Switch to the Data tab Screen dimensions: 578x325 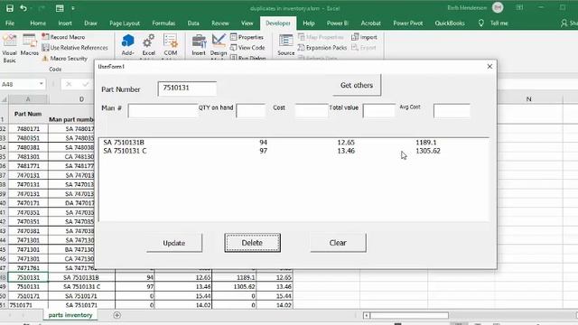pos(193,23)
